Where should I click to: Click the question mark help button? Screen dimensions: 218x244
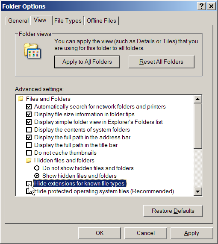coord(201,6)
